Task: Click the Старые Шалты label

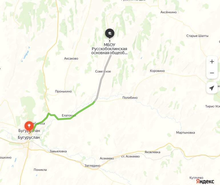Action: (197, 36)
